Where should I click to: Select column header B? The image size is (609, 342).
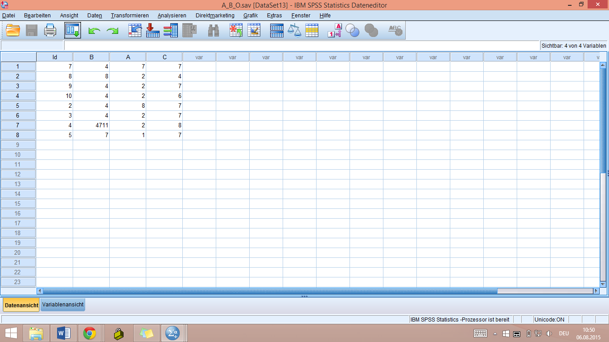(x=91, y=57)
